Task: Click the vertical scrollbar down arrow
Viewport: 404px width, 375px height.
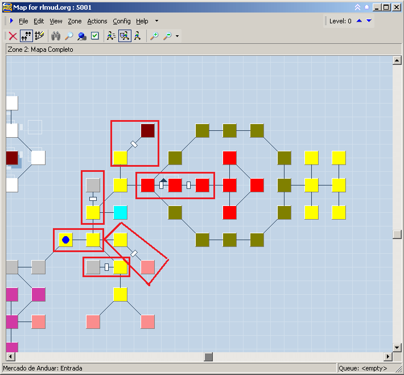Action: [x=397, y=348]
